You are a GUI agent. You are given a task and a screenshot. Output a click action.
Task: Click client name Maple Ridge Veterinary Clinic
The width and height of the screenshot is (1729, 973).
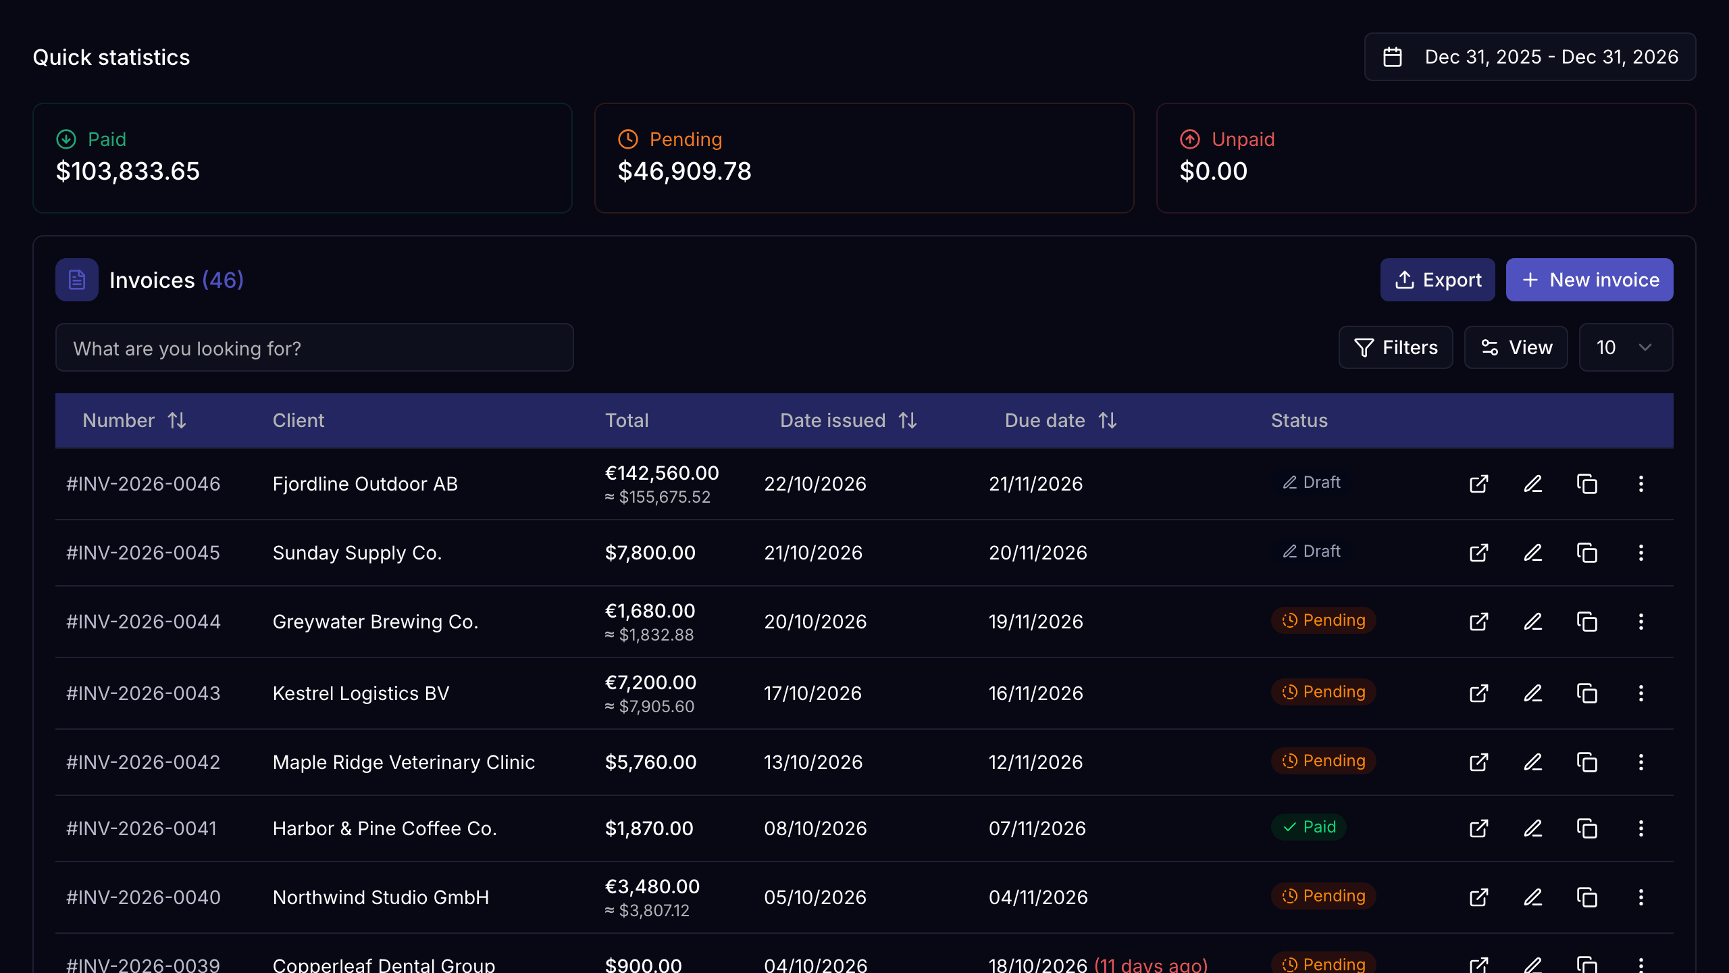click(x=404, y=762)
